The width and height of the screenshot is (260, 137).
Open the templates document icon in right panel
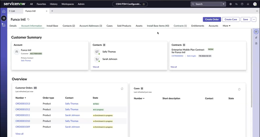click(256, 43)
